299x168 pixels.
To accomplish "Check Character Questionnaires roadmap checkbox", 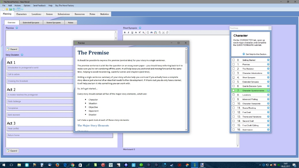I will 233,90.
